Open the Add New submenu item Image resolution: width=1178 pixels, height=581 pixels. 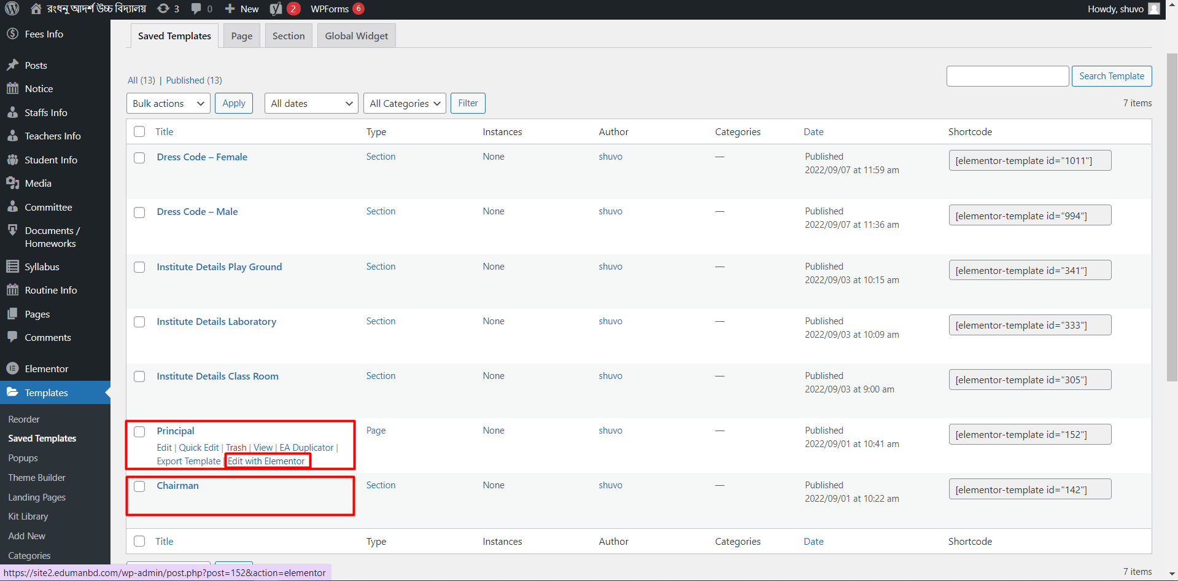pyautogui.click(x=27, y=536)
